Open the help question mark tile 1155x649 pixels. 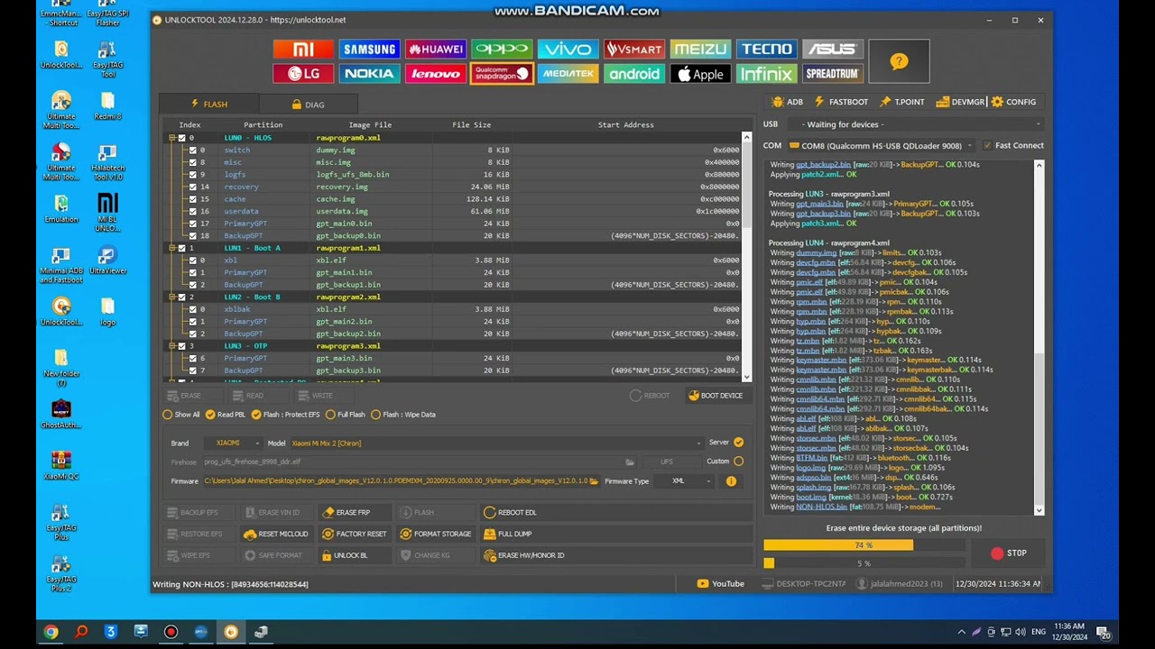(x=899, y=61)
